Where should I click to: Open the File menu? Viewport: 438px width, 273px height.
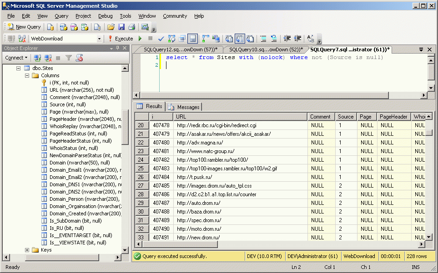click(11, 16)
